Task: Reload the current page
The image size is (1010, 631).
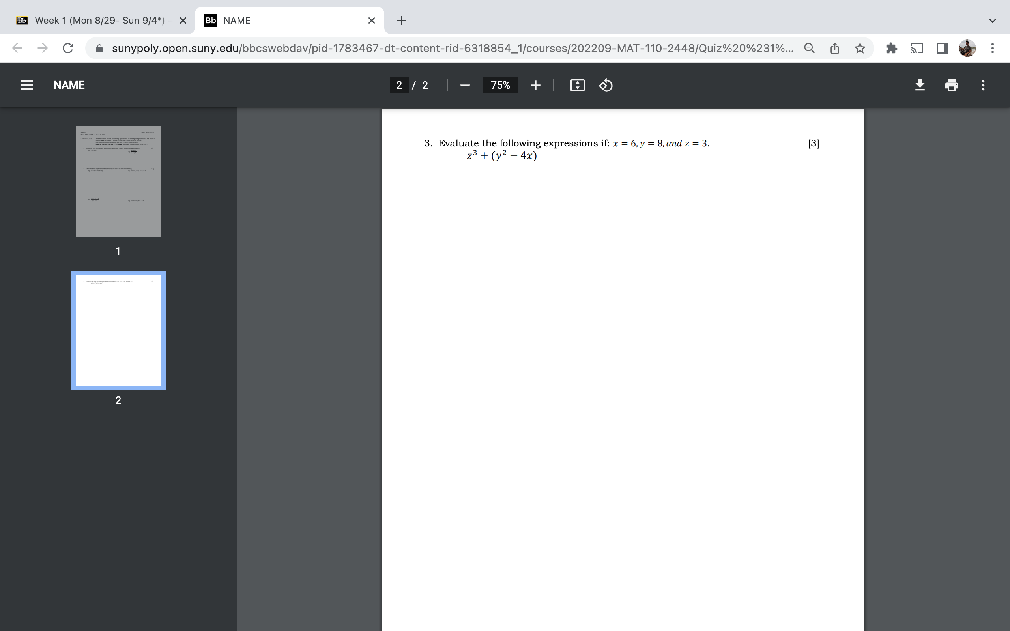Action: point(68,49)
